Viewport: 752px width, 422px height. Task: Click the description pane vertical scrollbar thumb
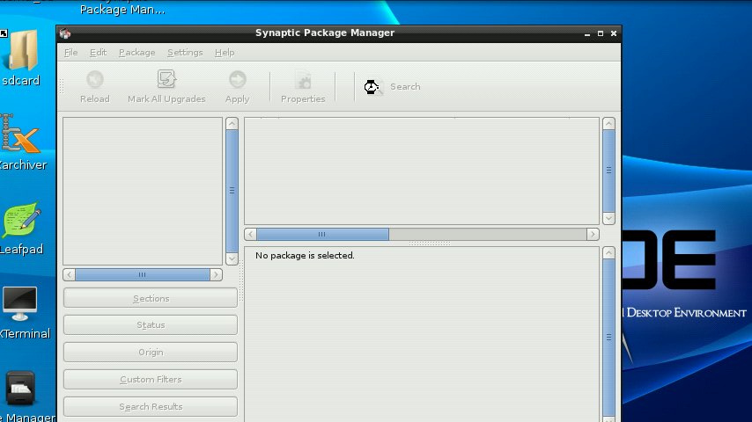(609, 338)
